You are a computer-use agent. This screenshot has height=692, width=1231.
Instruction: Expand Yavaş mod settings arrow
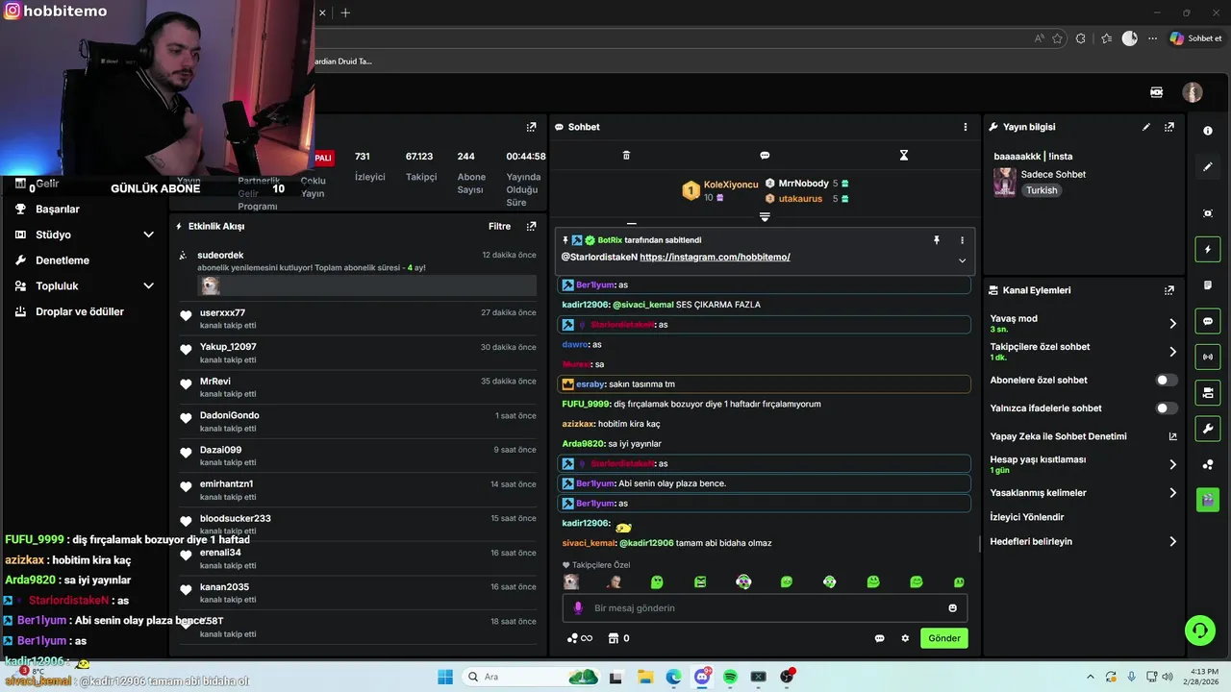coord(1172,324)
